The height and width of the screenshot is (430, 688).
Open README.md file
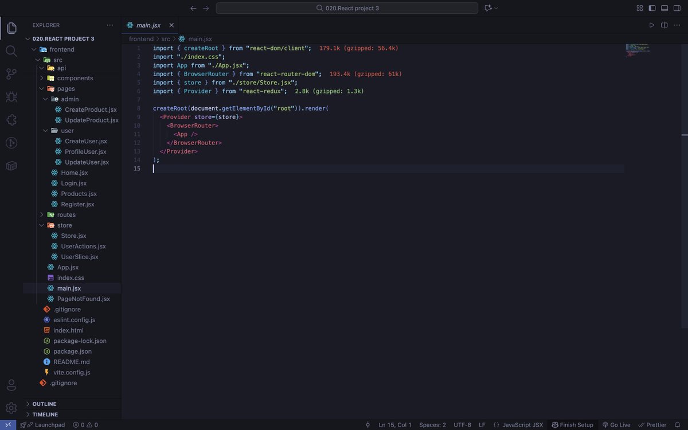coord(72,362)
